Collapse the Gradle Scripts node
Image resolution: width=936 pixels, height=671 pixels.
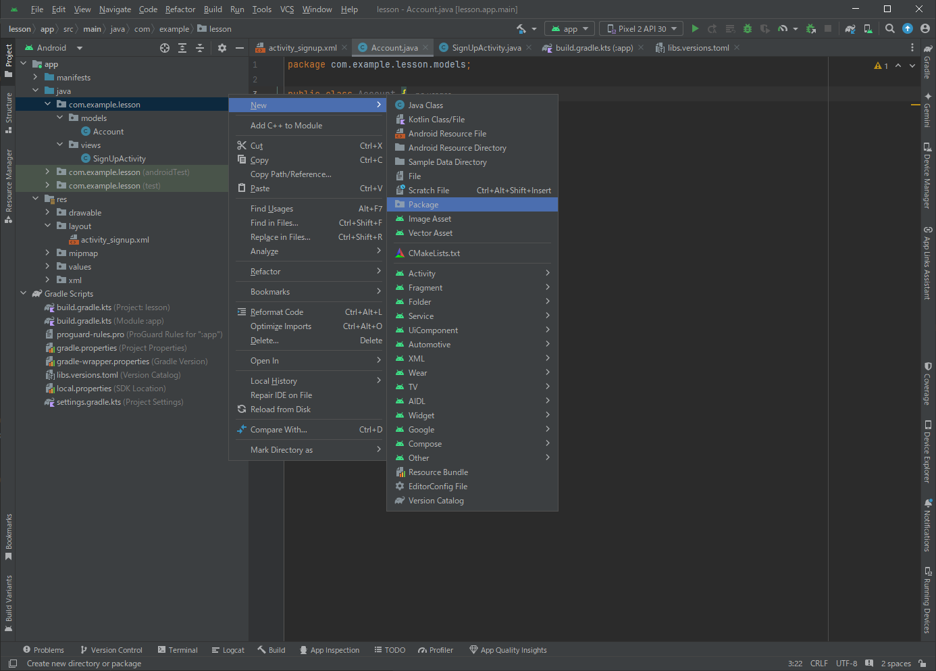coord(24,293)
